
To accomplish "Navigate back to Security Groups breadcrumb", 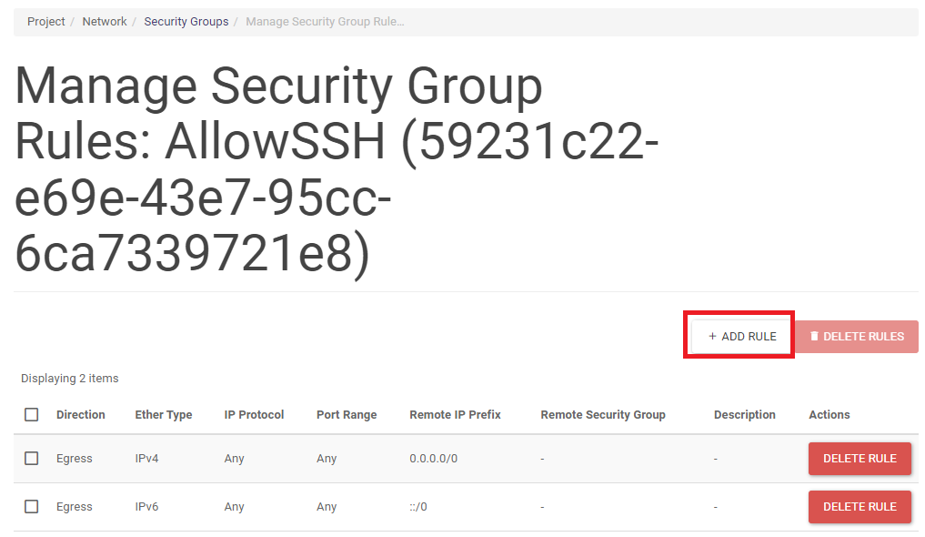I will point(186,22).
